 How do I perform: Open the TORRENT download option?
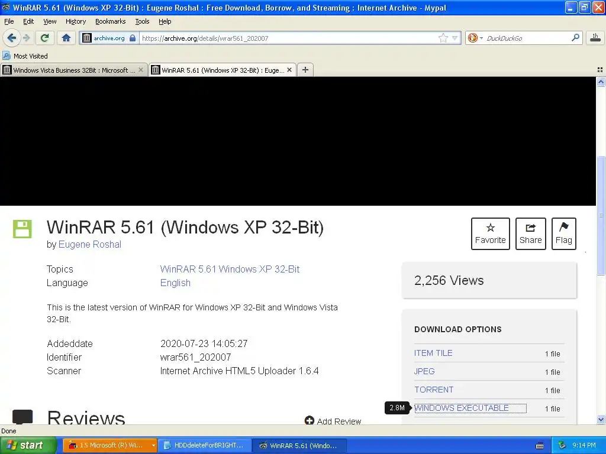434,390
